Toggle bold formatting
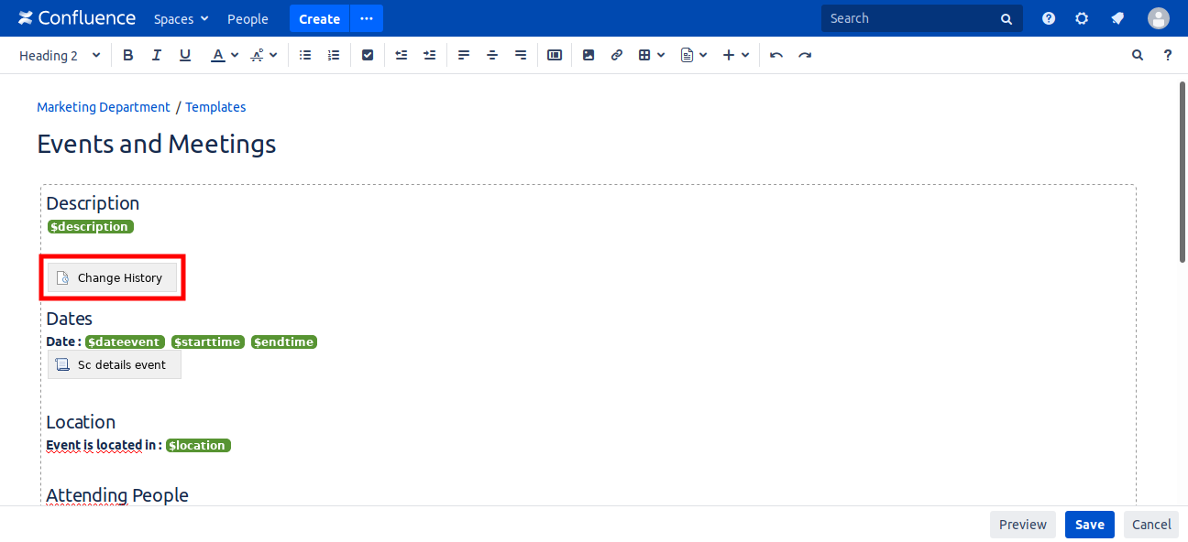This screenshot has width=1188, height=542. pos(128,55)
